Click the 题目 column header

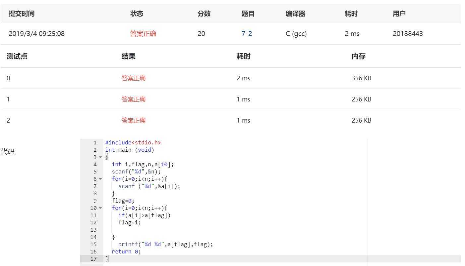(248, 14)
